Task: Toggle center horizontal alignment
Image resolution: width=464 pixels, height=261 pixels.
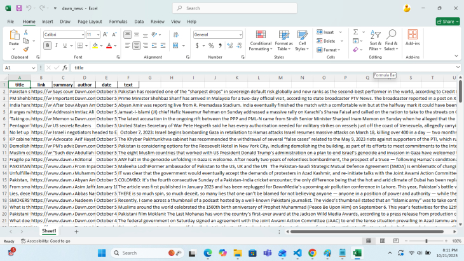Action: [137, 46]
